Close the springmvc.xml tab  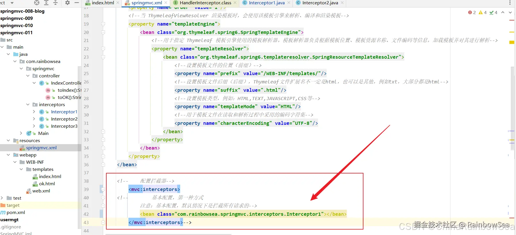(166, 3)
